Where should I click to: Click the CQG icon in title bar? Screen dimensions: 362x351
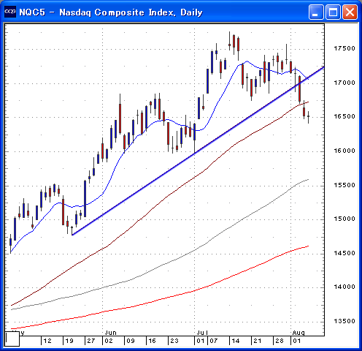(10, 12)
